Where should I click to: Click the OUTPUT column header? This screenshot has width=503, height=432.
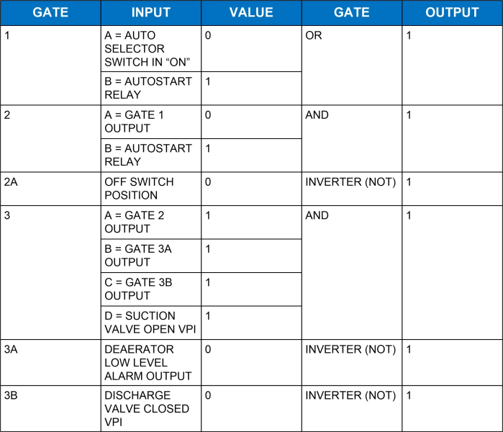(x=452, y=13)
